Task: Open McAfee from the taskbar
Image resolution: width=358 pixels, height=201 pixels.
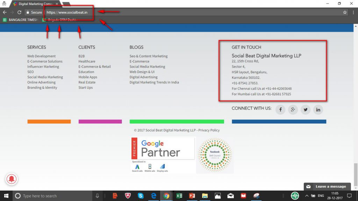Action: 128,195
